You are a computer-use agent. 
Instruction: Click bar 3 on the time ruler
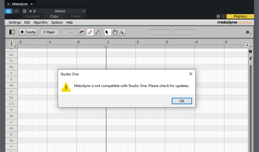click(167, 42)
